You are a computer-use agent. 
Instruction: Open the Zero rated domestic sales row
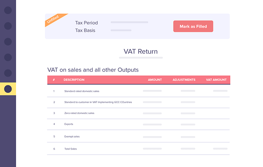(79, 113)
